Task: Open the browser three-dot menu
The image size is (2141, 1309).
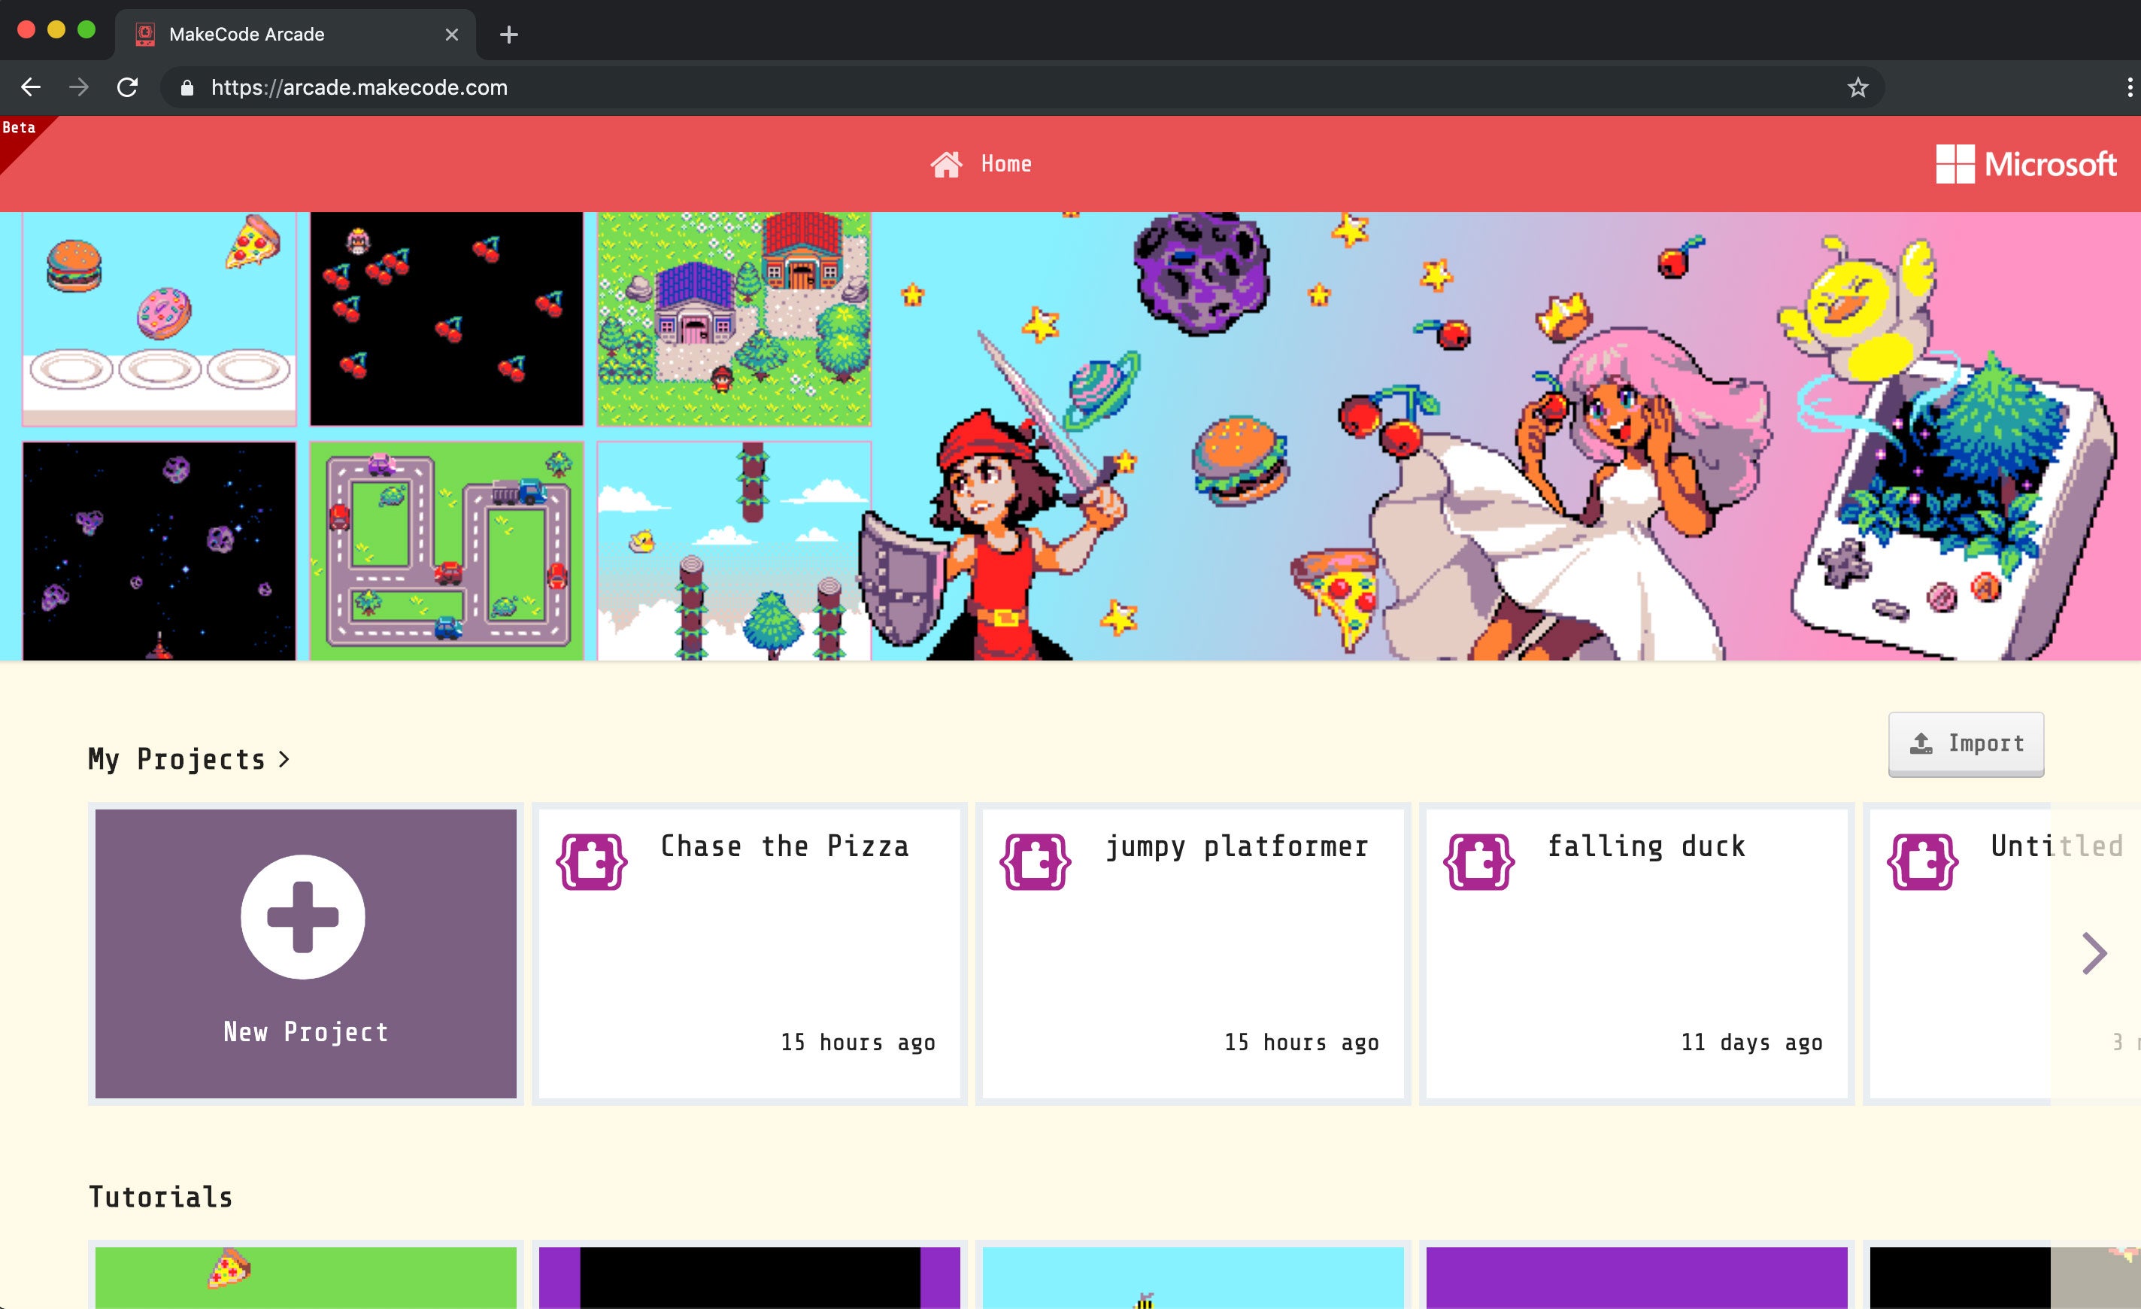Action: 2129,88
